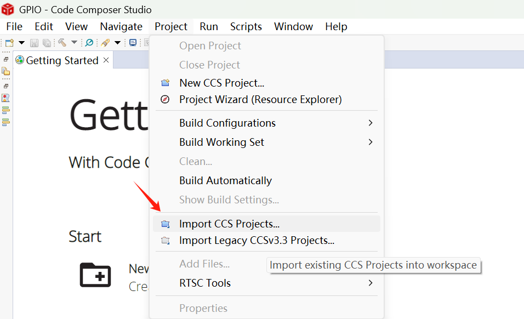Click the New toolbar icon

point(9,43)
